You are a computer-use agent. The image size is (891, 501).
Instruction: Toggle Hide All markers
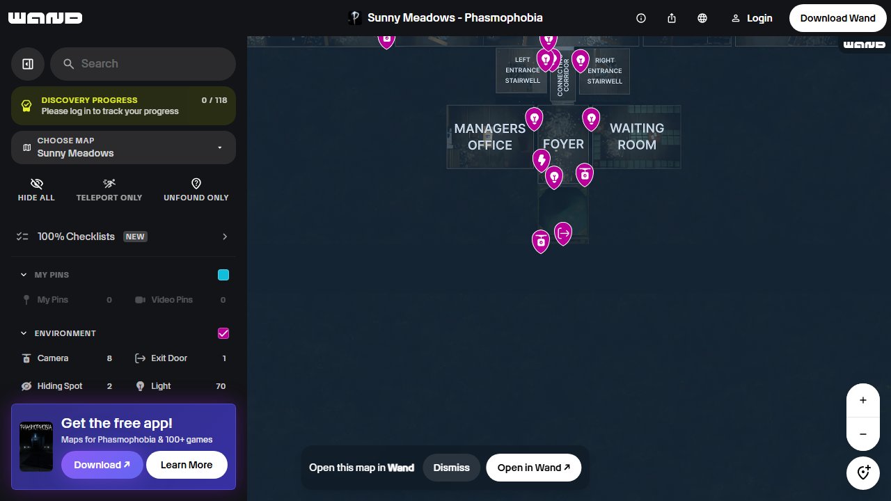36,189
